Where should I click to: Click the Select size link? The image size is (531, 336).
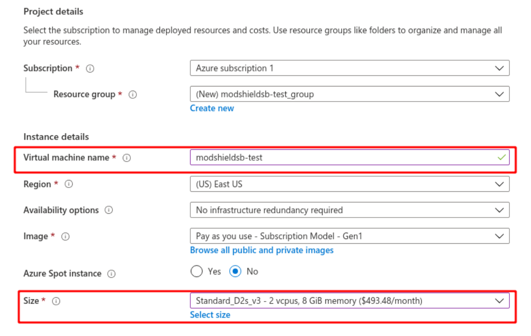(210, 315)
